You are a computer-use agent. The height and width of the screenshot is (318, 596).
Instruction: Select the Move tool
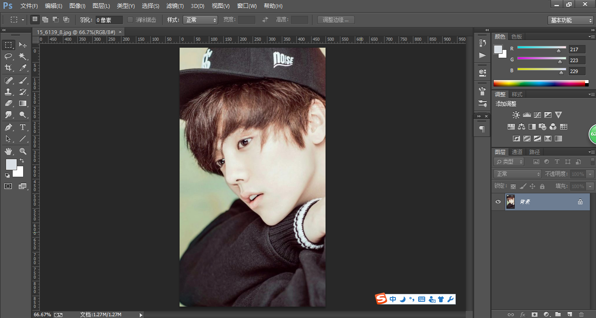23,45
